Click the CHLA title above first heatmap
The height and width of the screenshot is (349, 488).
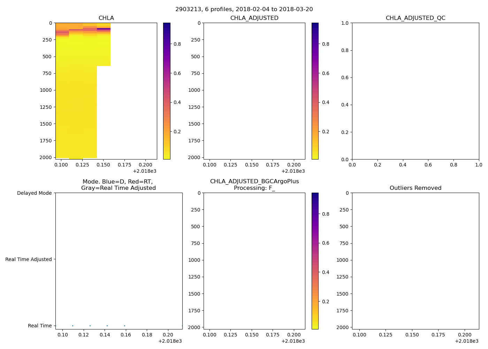coord(106,18)
